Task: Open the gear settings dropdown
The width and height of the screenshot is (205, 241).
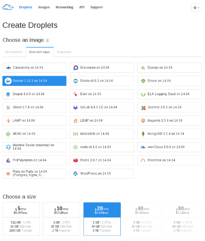Action: coord(196,7)
